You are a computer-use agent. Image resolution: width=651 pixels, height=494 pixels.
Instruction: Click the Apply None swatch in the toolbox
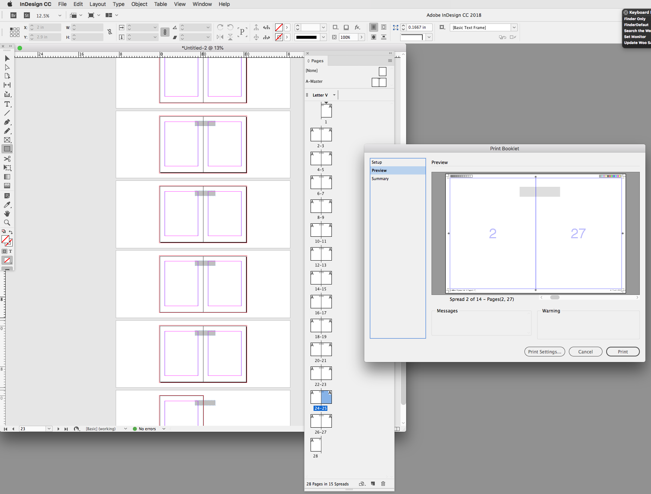click(7, 260)
